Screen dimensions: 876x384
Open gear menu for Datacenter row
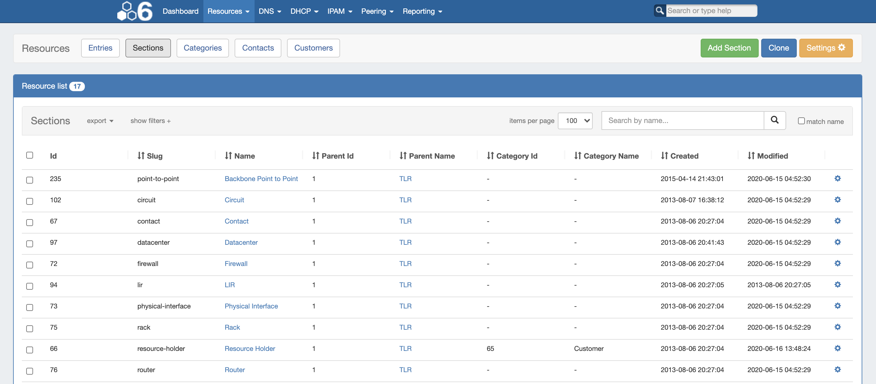pyautogui.click(x=837, y=242)
